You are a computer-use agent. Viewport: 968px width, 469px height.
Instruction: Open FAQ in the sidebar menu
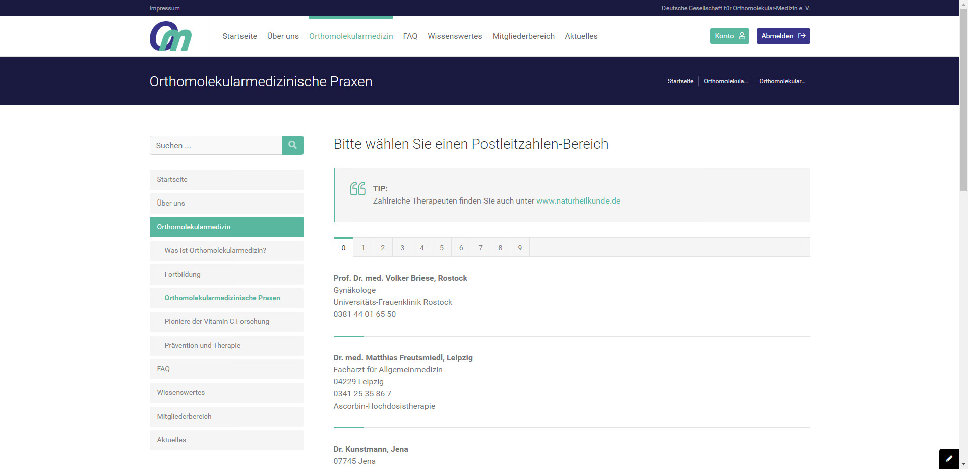[226, 369]
